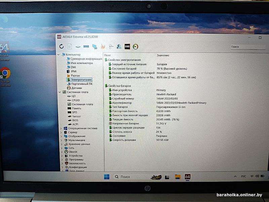Collapse the Системная плата tree branch

[x=60, y=92]
